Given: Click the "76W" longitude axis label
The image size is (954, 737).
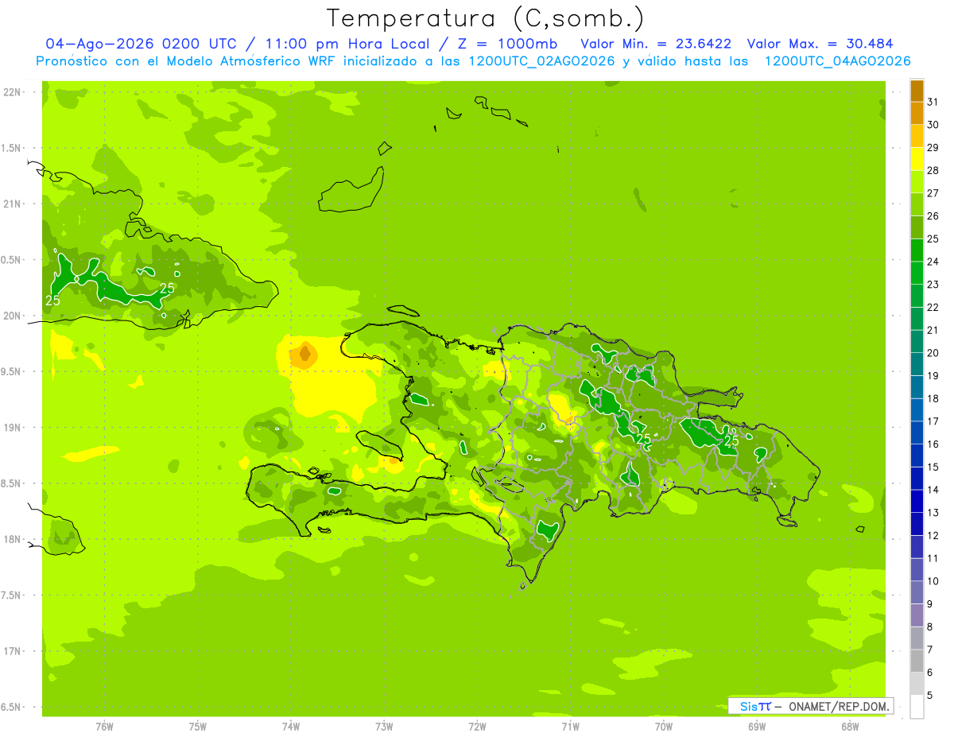Looking at the screenshot, I should [x=104, y=727].
